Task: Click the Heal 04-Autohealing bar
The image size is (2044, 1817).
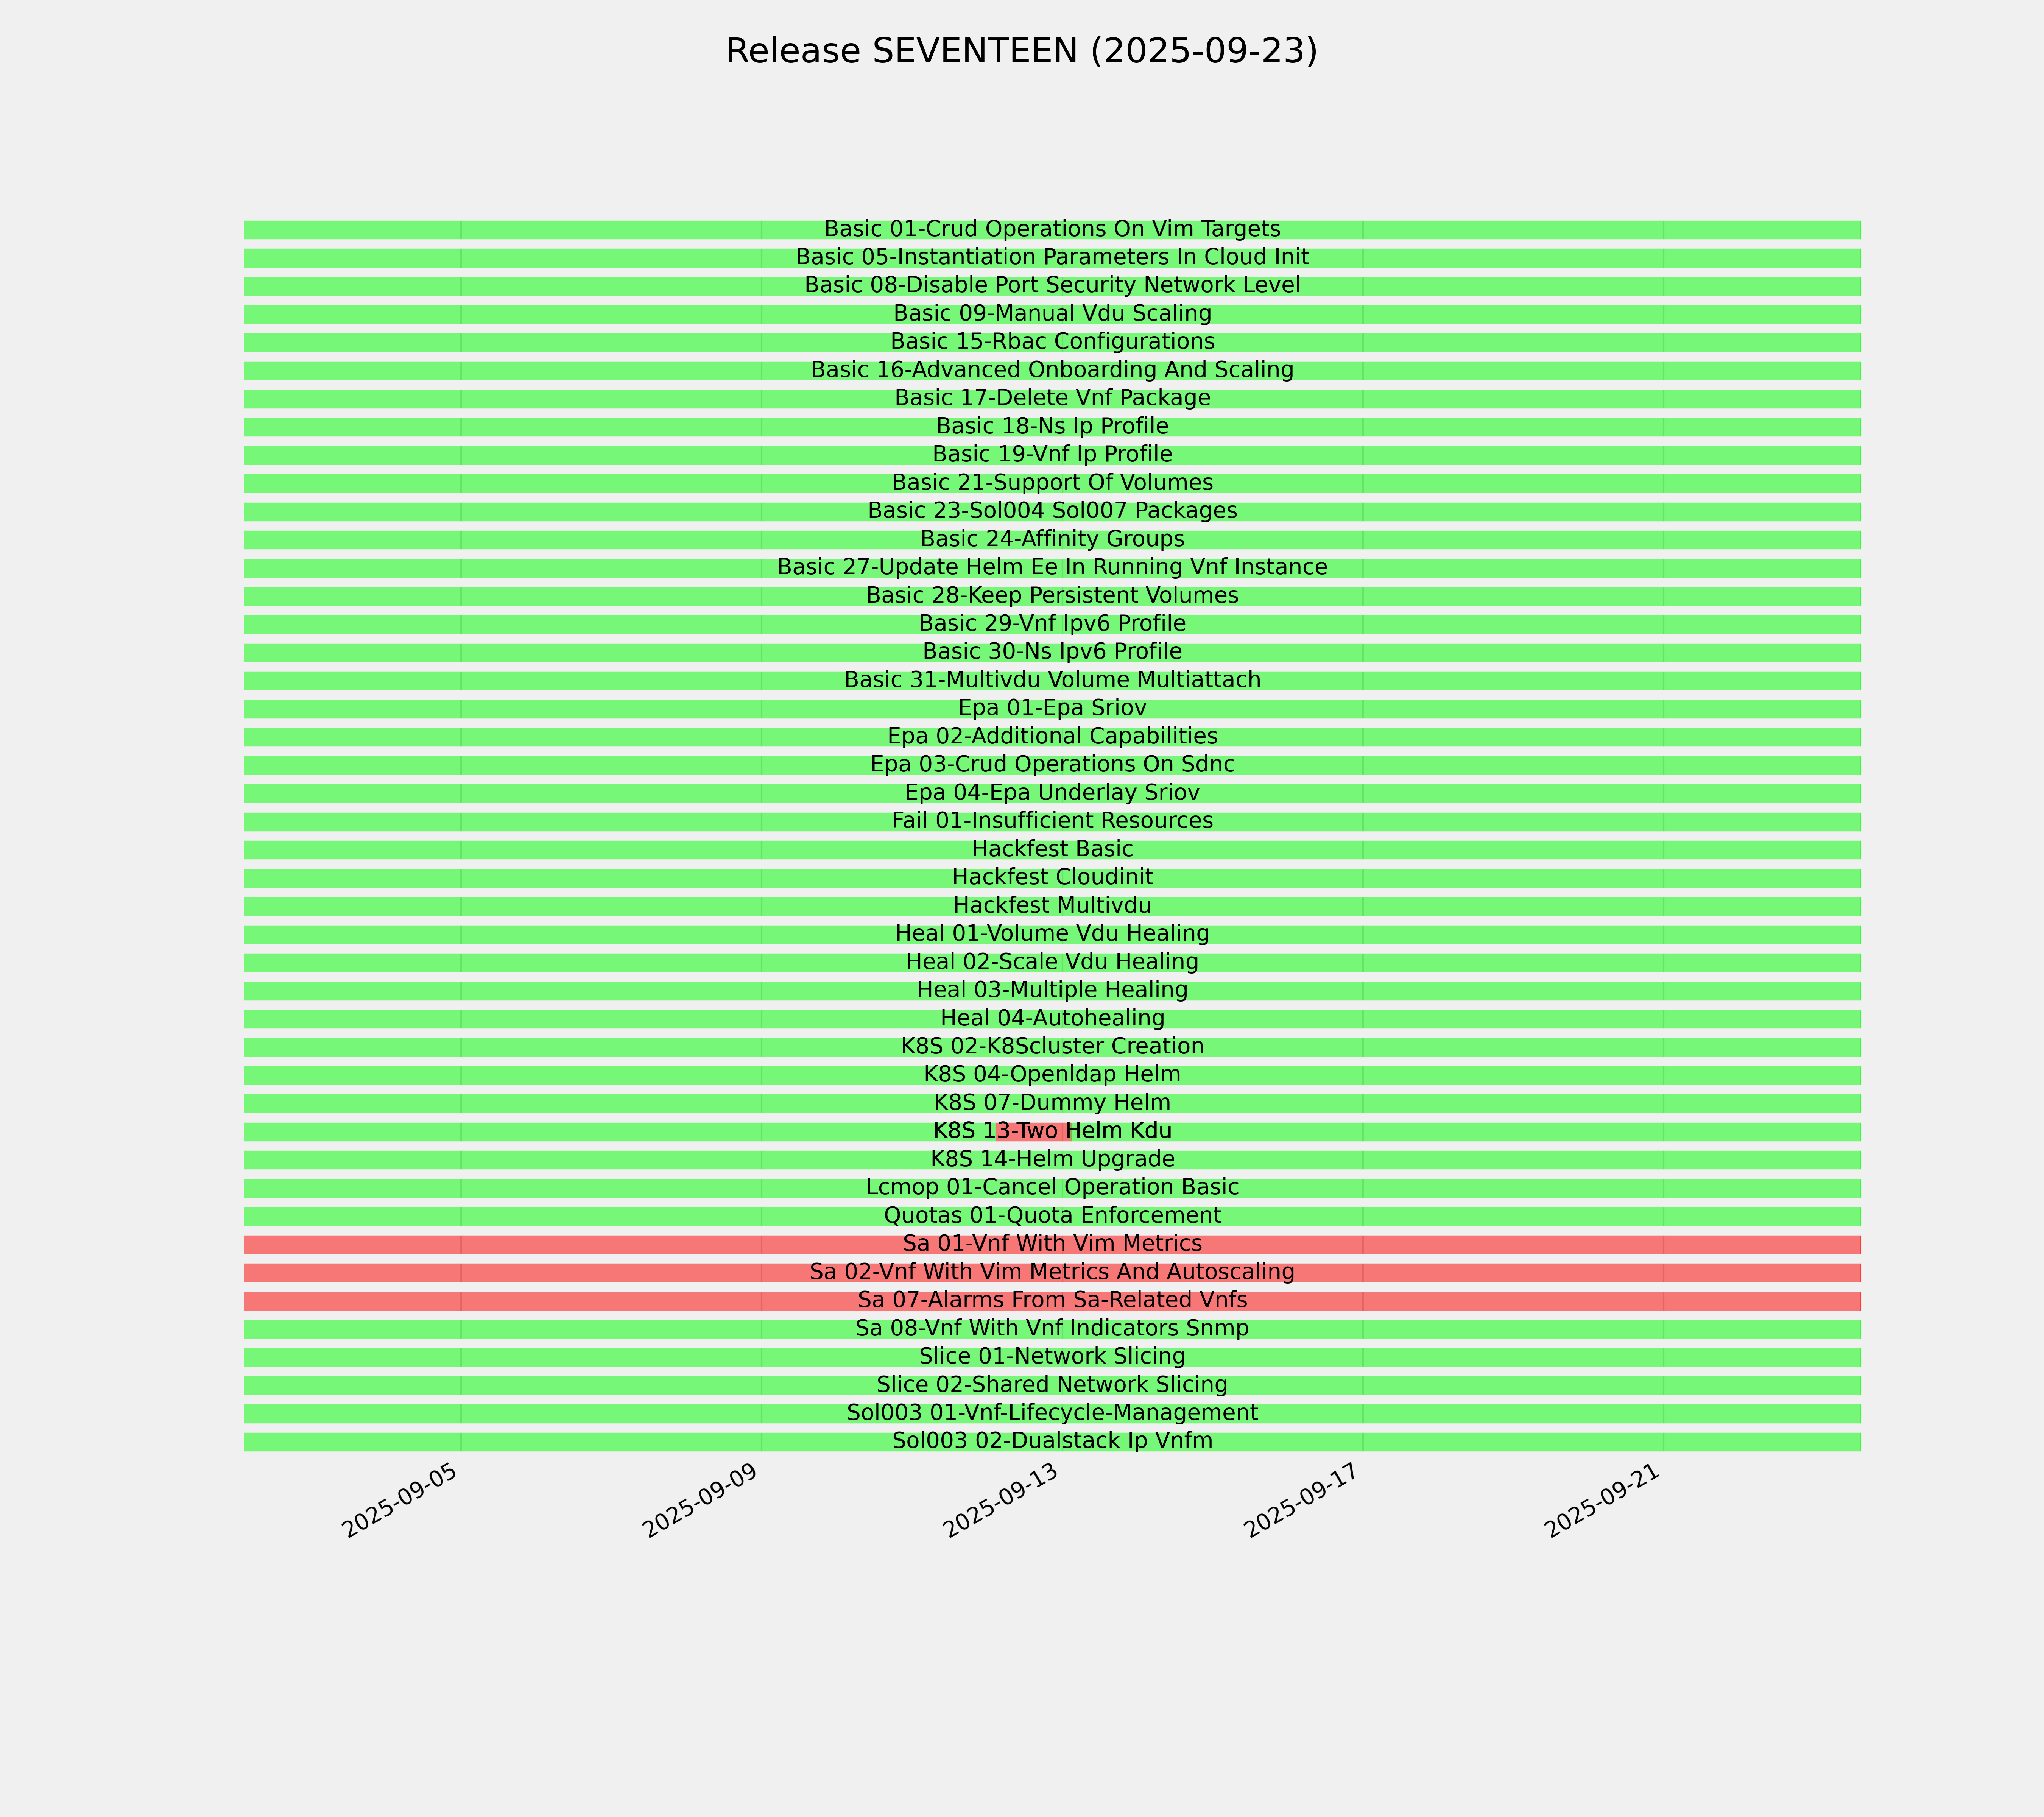Action: (x=1052, y=1019)
